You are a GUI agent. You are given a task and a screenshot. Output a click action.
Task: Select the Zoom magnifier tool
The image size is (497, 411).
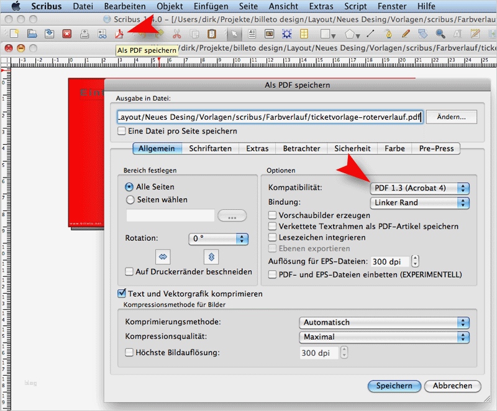pos(440,34)
